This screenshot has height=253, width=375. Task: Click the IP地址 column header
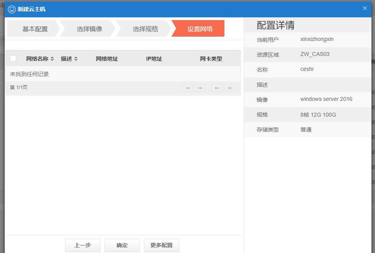pyautogui.click(x=154, y=59)
